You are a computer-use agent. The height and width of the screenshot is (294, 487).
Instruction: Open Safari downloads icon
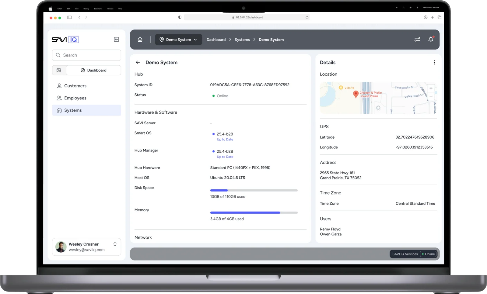[426, 17]
